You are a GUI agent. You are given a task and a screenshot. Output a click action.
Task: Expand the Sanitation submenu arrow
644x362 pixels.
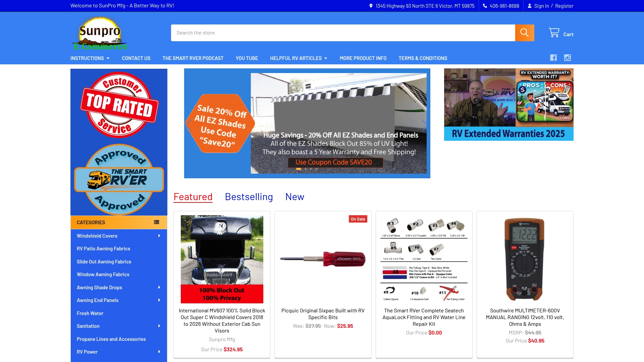(x=159, y=326)
